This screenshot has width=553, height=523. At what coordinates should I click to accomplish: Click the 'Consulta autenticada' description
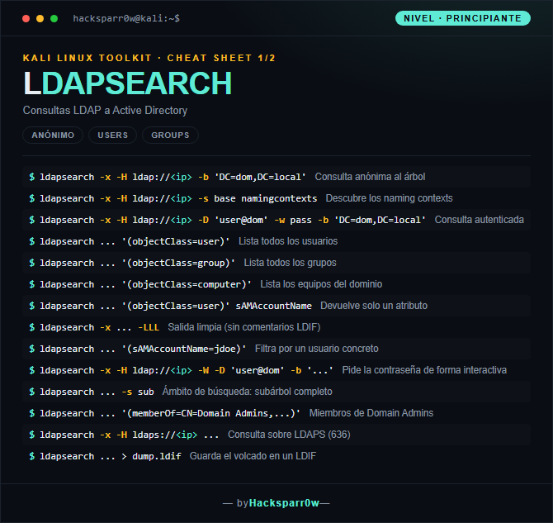479,220
